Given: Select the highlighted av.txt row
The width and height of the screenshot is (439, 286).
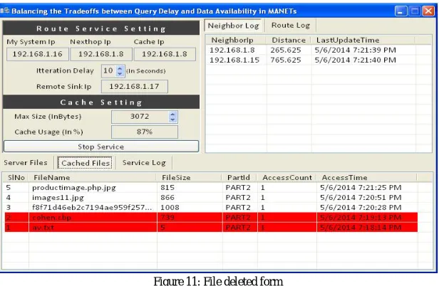Looking at the screenshot, I should [x=211, y=227].
